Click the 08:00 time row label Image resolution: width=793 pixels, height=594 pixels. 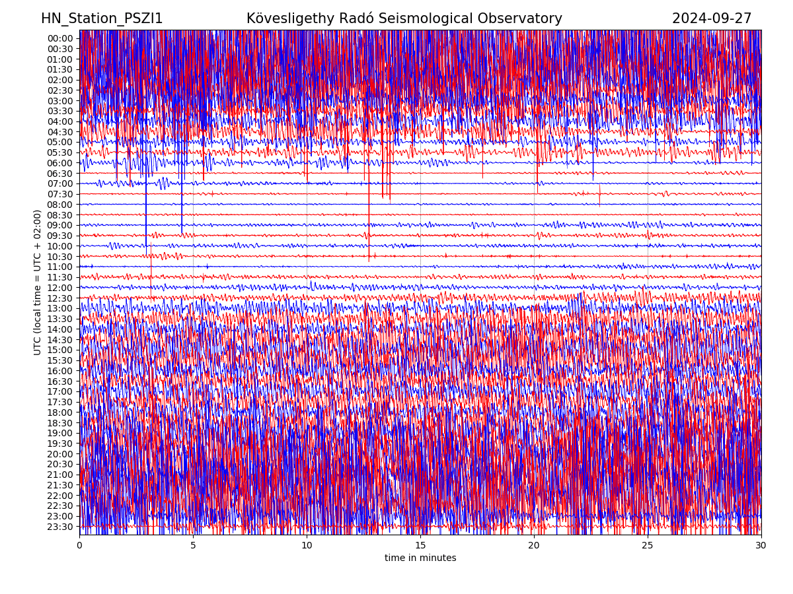click(x=60, y=205)
